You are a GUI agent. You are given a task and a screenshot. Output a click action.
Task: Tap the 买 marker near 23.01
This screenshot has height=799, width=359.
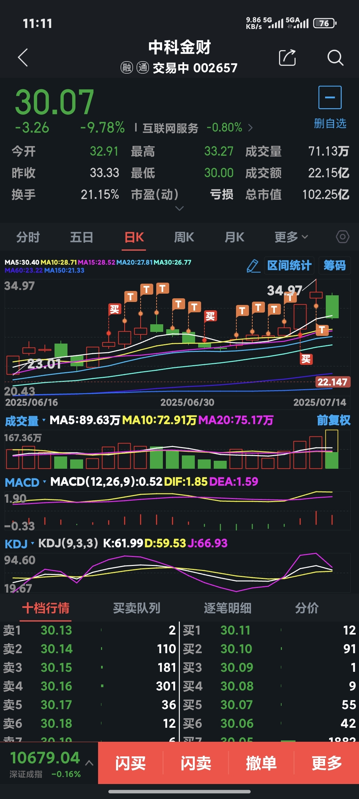pos(115,309)
